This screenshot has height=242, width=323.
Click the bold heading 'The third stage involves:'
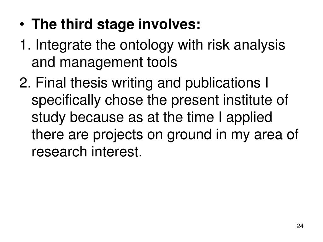point(116,25)
